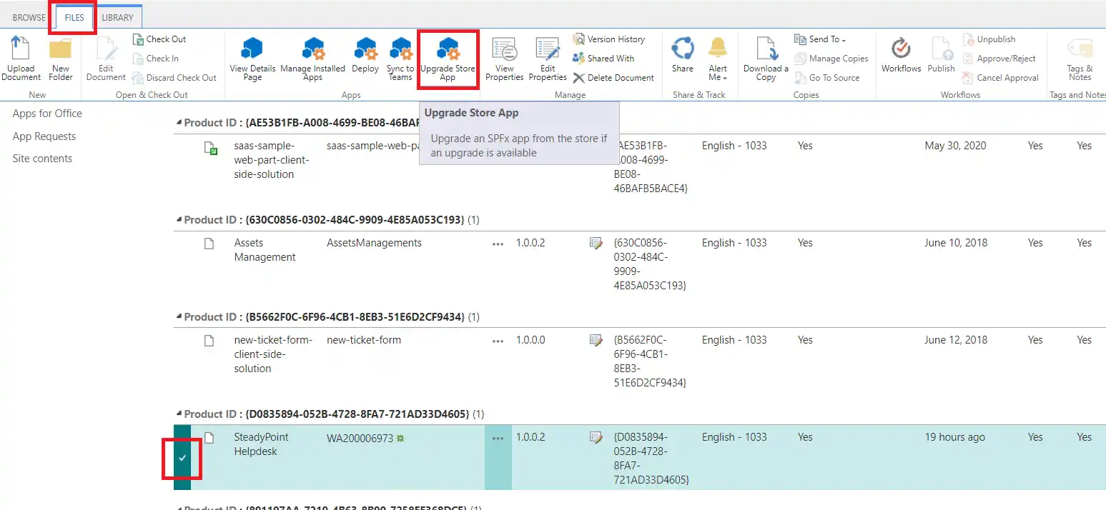Click Shared With option
Image resolution: width=1106 pixels, height=510 pixels.
pos(603,59)
